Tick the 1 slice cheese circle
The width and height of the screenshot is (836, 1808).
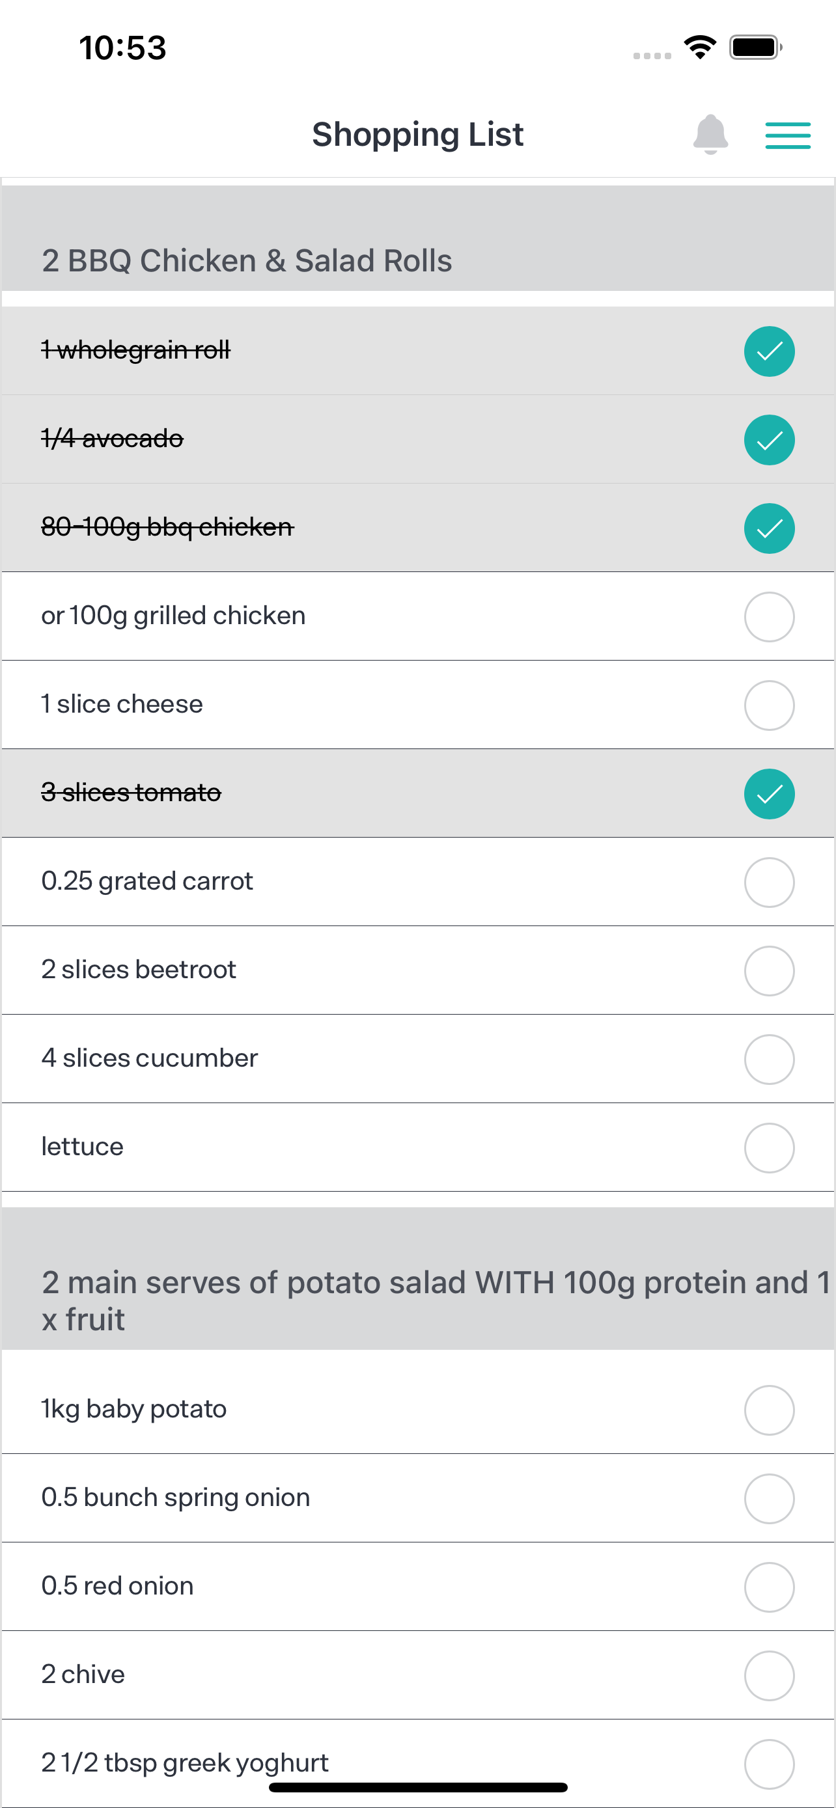click(x=769, y=705)
